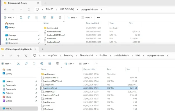The image size is (175, 111).
Task: Click the monitor icon in USB DISK address bar
Action: (x=37, y=10)
